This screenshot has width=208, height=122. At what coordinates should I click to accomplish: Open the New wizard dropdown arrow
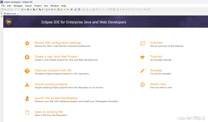(x=5, y=10)
